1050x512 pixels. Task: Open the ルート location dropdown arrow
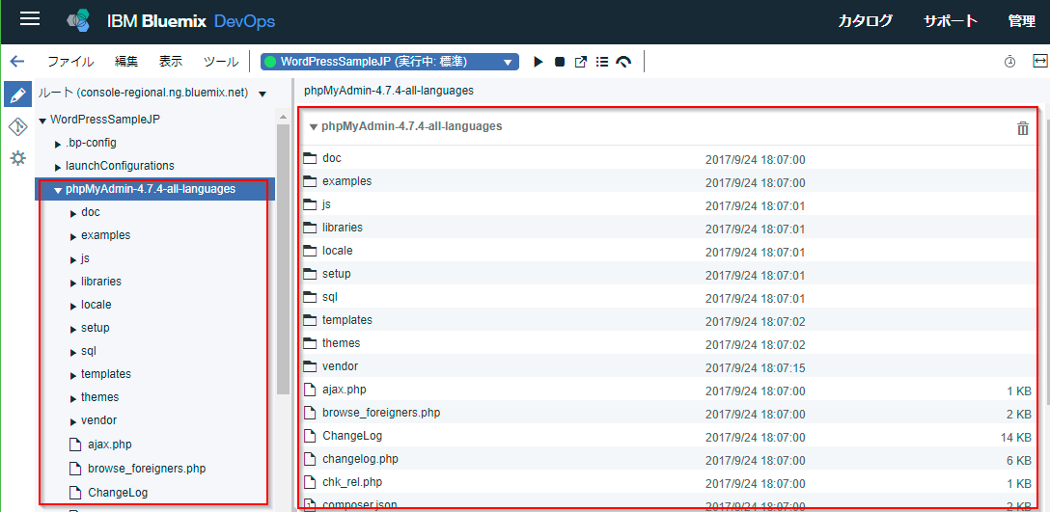262,93
